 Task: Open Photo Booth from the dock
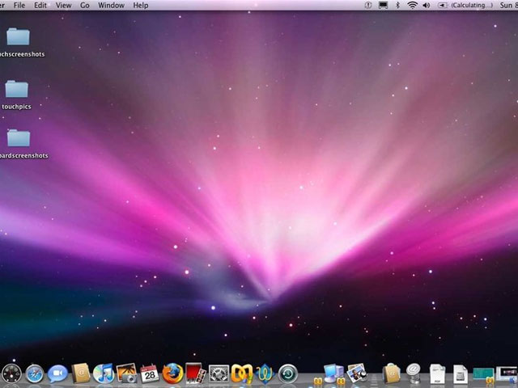(x=195, y=373)
